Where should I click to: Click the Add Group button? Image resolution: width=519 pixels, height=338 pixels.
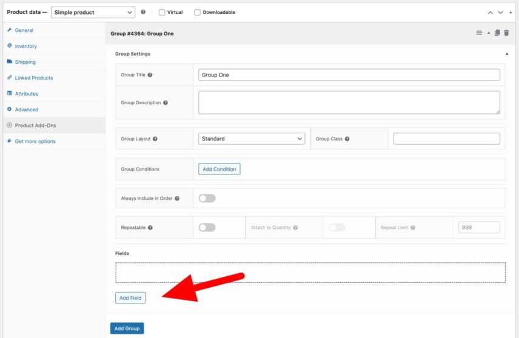coord(127,328)
